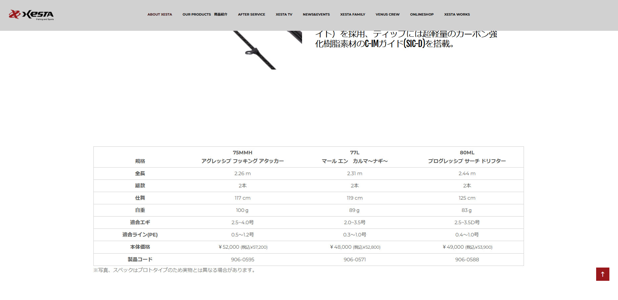
Task: Click the 2.31 m length value
Action: 355,174
